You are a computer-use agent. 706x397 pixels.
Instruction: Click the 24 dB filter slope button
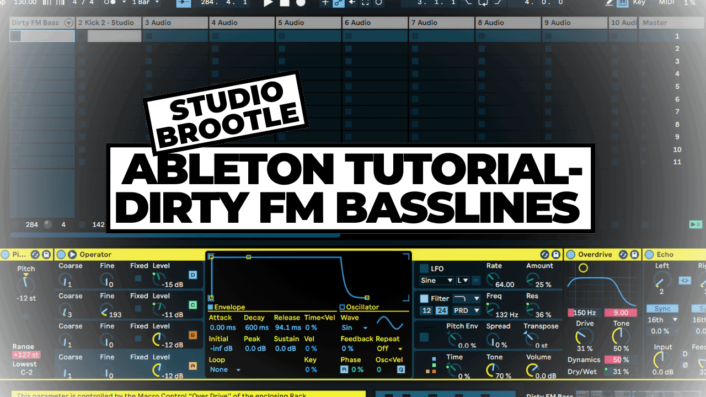pos(442,311)
